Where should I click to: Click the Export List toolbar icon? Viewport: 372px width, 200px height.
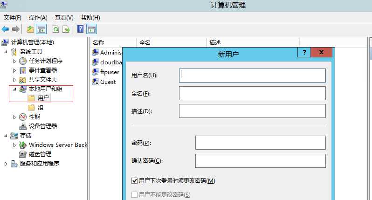point(66,29)
